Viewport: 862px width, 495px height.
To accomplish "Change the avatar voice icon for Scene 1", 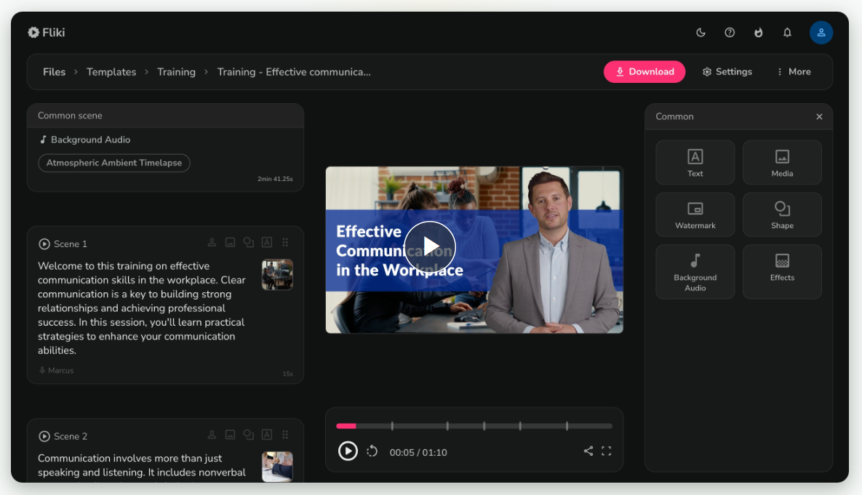I will tap(212, 242).
